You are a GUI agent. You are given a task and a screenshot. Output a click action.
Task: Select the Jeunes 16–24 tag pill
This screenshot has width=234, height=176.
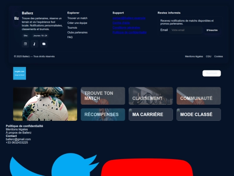click(x=40, y=36)
